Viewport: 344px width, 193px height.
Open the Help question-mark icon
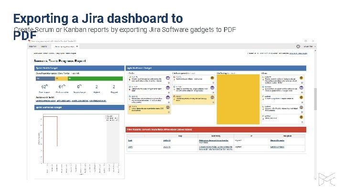pyautogui.click(x=298, y=46)
